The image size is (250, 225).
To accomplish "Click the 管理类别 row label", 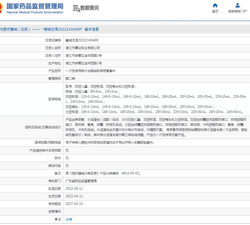I will click(54, 79).
